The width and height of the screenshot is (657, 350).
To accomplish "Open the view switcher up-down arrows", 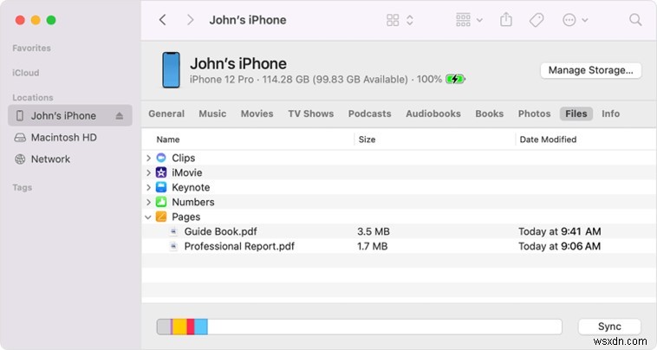I will (x=410, y=20).
